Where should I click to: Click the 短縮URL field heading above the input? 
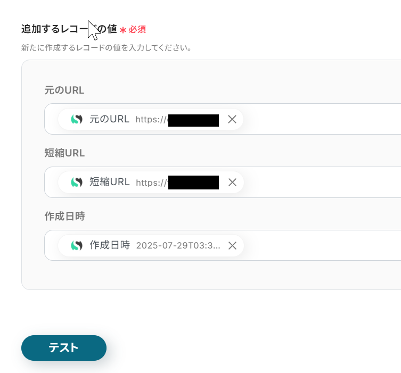coord(64,153)
